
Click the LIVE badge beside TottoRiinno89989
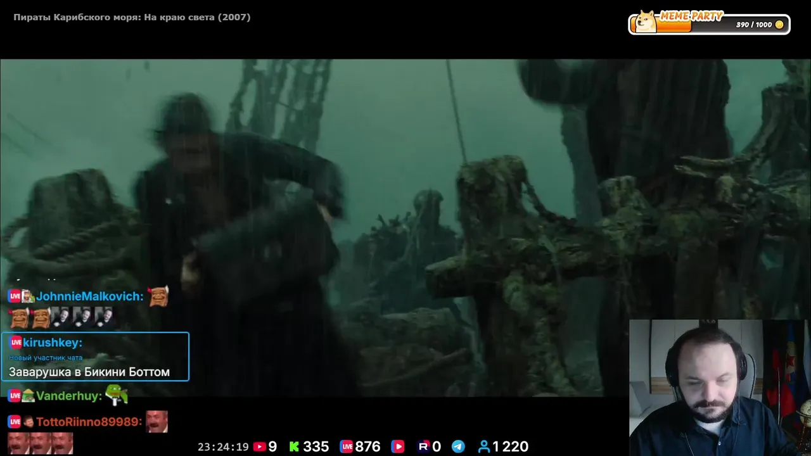point(15,422)
